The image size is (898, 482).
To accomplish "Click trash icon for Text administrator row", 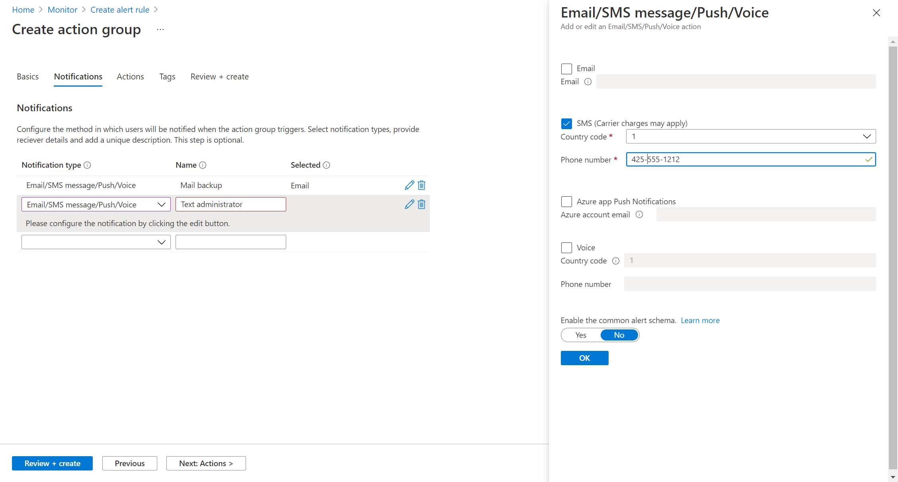I will 422,204.
